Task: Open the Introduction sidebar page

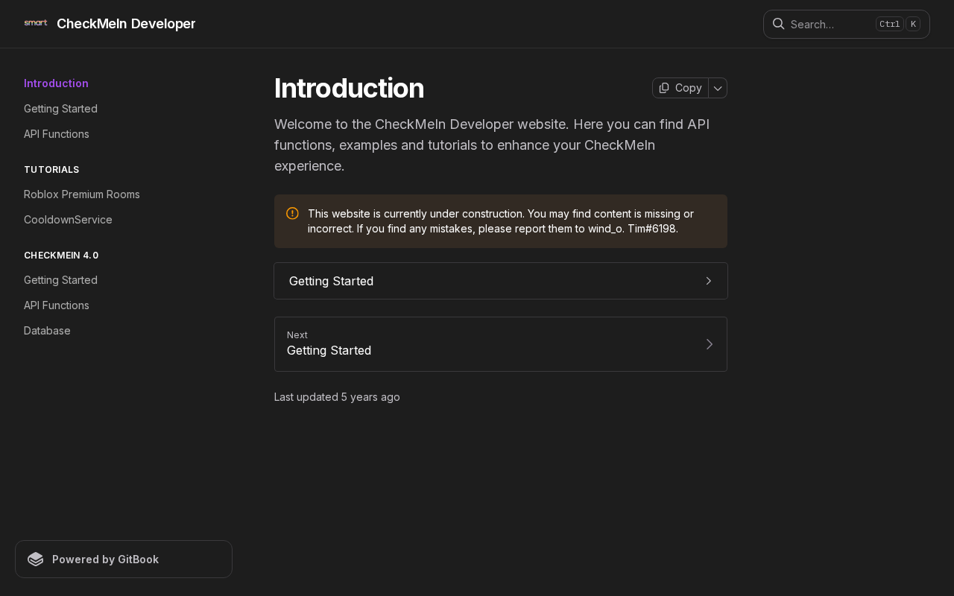Action: click(x=56, y=83)
